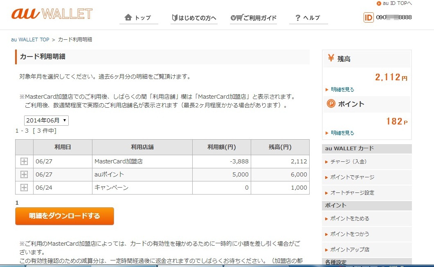
Task: Open ヘルプ navigation item
Action: 308,18
